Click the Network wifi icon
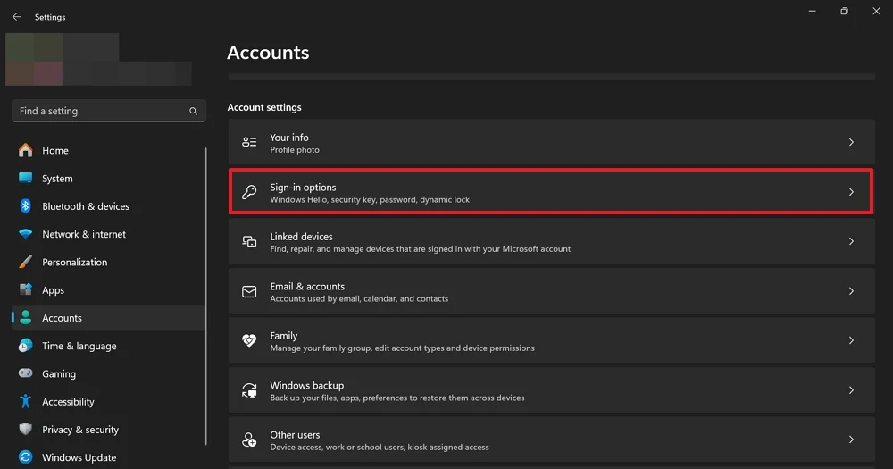The width and height of the screenshot is (893, 469). click(26, 234)
